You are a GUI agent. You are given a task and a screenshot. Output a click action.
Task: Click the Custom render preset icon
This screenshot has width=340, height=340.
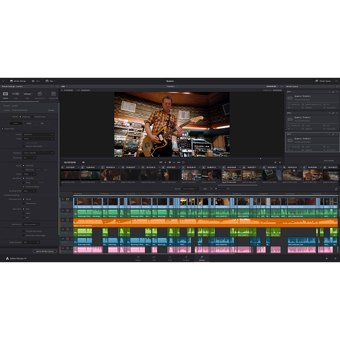[6, 94]
